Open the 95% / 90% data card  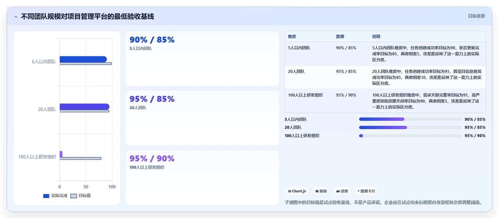[x=202, y=177]
